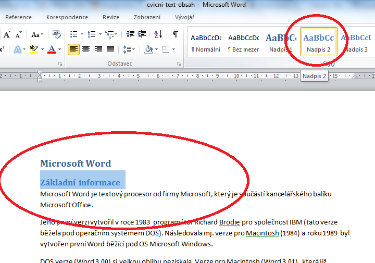This screenshot has width=375, height=263.
Task: Click the 'Microsoft Word' heading text
Action: [x=76, y=164]
